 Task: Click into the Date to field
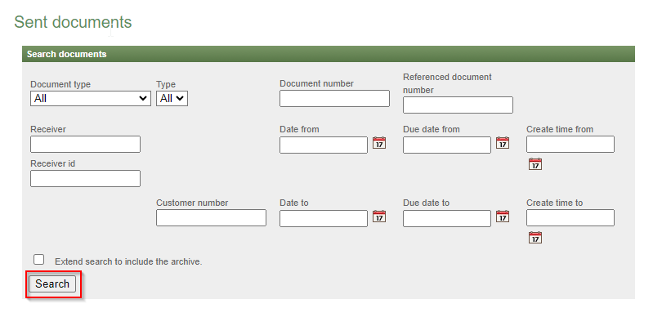[x=324, y=218]
